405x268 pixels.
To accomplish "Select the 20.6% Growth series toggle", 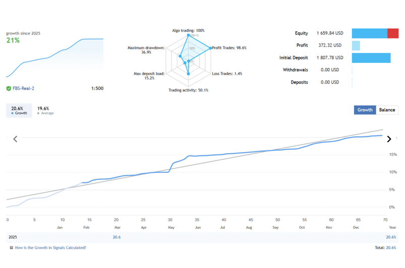I will click(19, 111).
